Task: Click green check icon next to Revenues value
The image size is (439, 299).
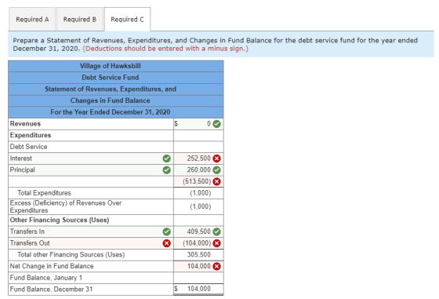Action: coord(216,124)
